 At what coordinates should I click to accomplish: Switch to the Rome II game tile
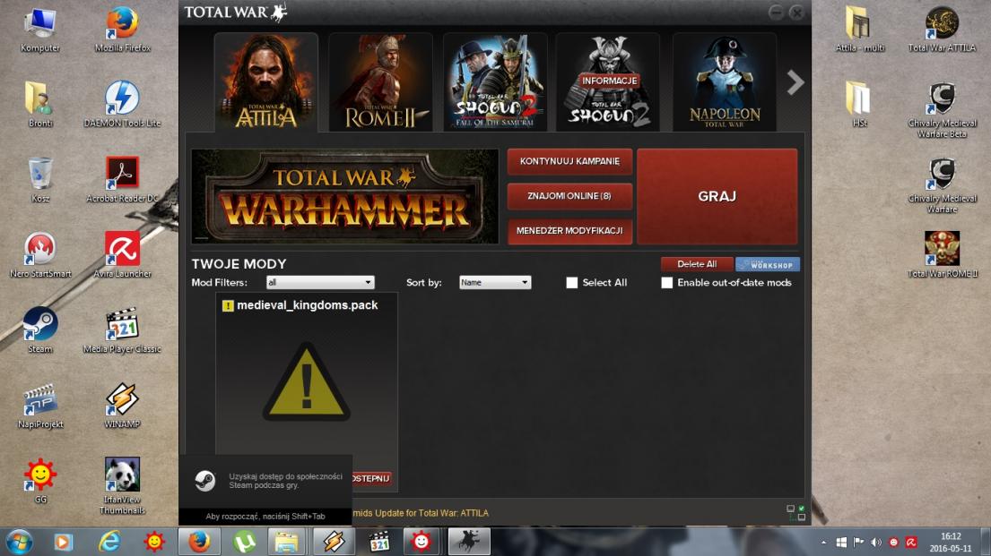380,82
